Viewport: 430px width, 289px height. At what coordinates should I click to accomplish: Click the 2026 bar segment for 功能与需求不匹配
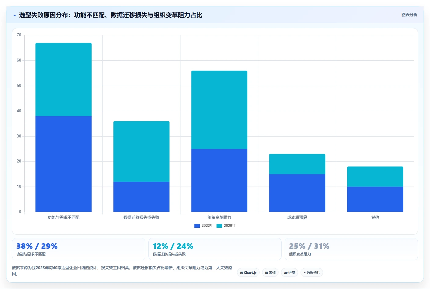coord(64,80)
